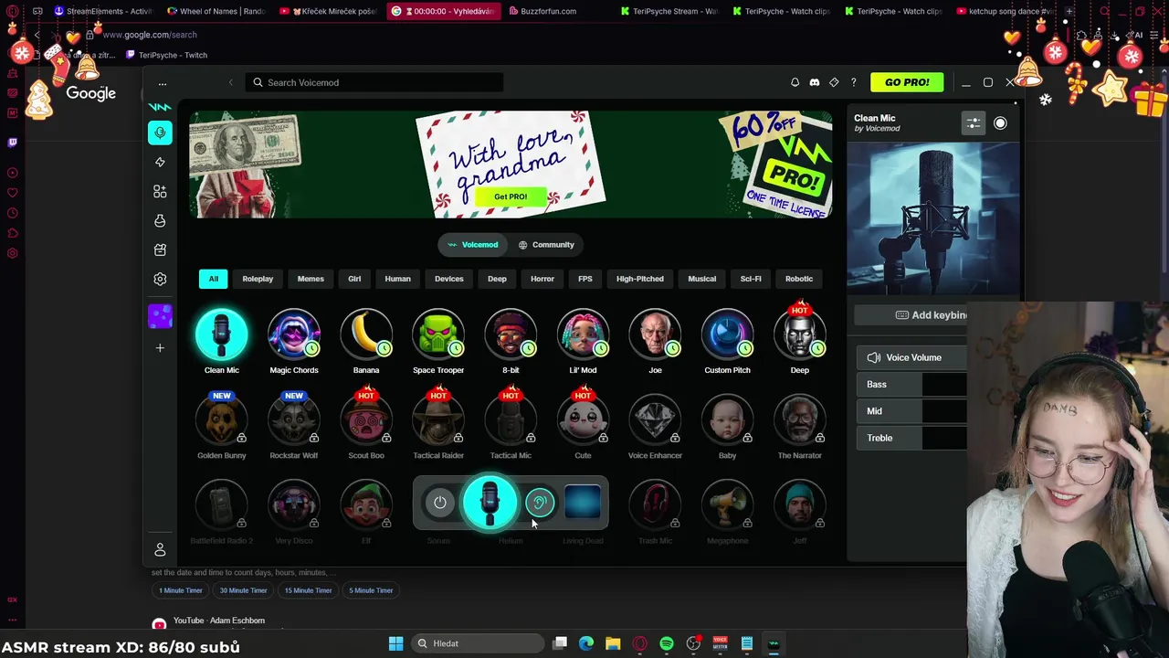Click the purple tile in Voicemod sidebar
1169x658 pixels.
pos(160,316)
